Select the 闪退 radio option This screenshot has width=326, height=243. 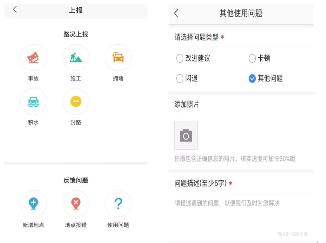click(180, 78)
